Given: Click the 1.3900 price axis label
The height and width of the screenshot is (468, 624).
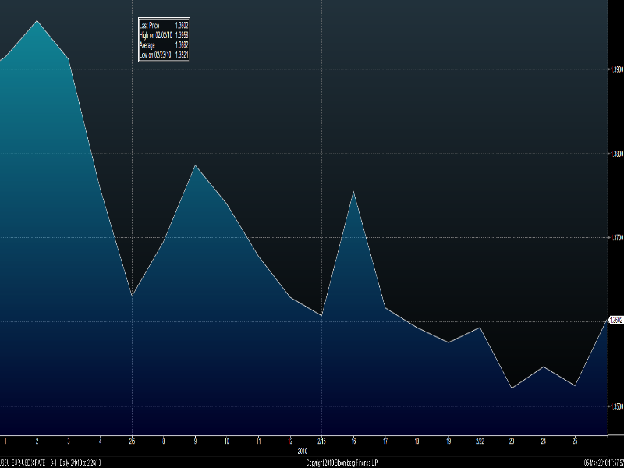Looking at the screenshot, I should tap(617, 69).
